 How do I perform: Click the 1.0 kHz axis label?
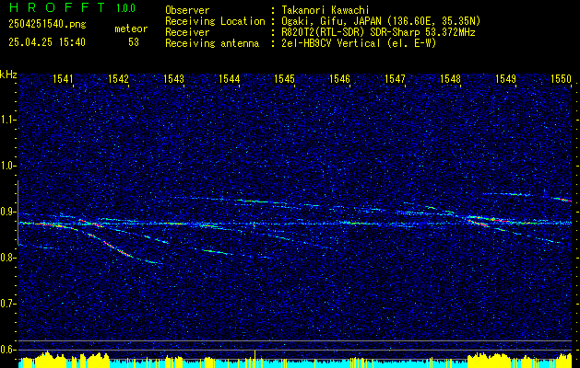coord(8,166)
